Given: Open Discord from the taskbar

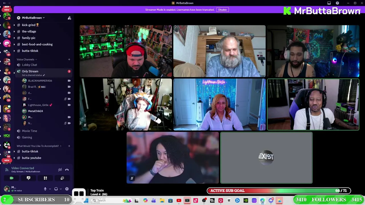Looking at the screenshot, I should [x=271, y=201].
